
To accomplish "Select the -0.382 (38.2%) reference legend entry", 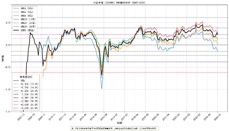I will tap(26, 101).
